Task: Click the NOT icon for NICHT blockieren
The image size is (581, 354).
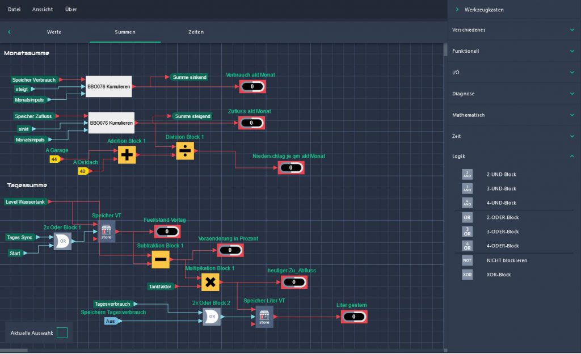Action: [x=466, y=260]
